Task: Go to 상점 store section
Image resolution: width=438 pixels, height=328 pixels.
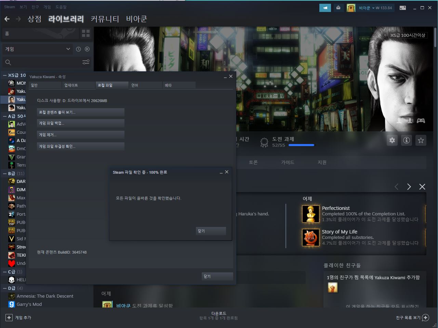Action: click(35, 19)
